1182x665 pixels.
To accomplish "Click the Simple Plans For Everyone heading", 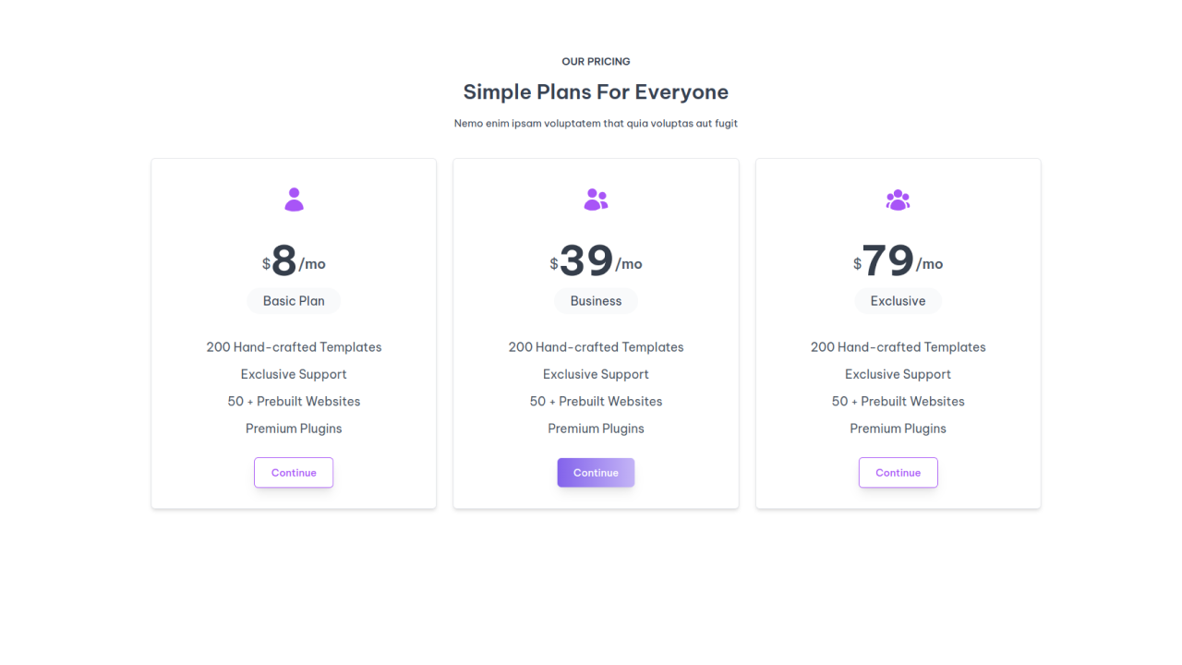I will click(596, 91).
